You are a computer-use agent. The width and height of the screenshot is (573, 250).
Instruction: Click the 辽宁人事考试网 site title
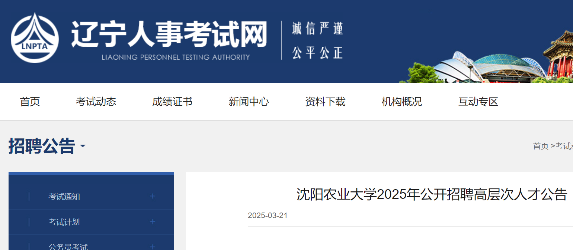[169, 34]
